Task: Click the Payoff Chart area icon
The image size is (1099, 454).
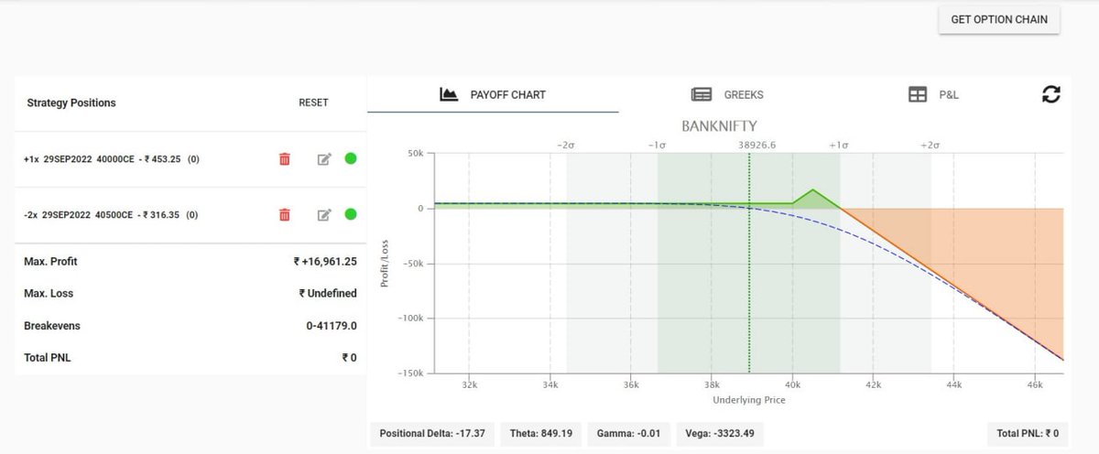Action: point(449,94)
